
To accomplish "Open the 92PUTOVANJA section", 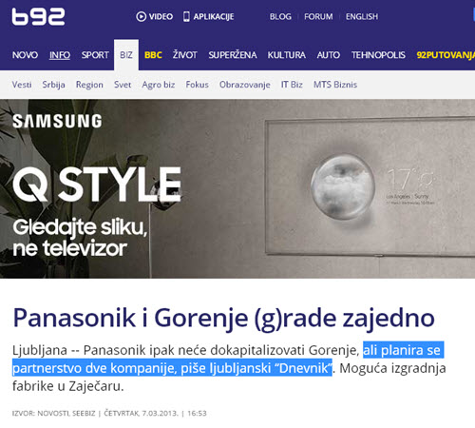I will click(446, 55).
